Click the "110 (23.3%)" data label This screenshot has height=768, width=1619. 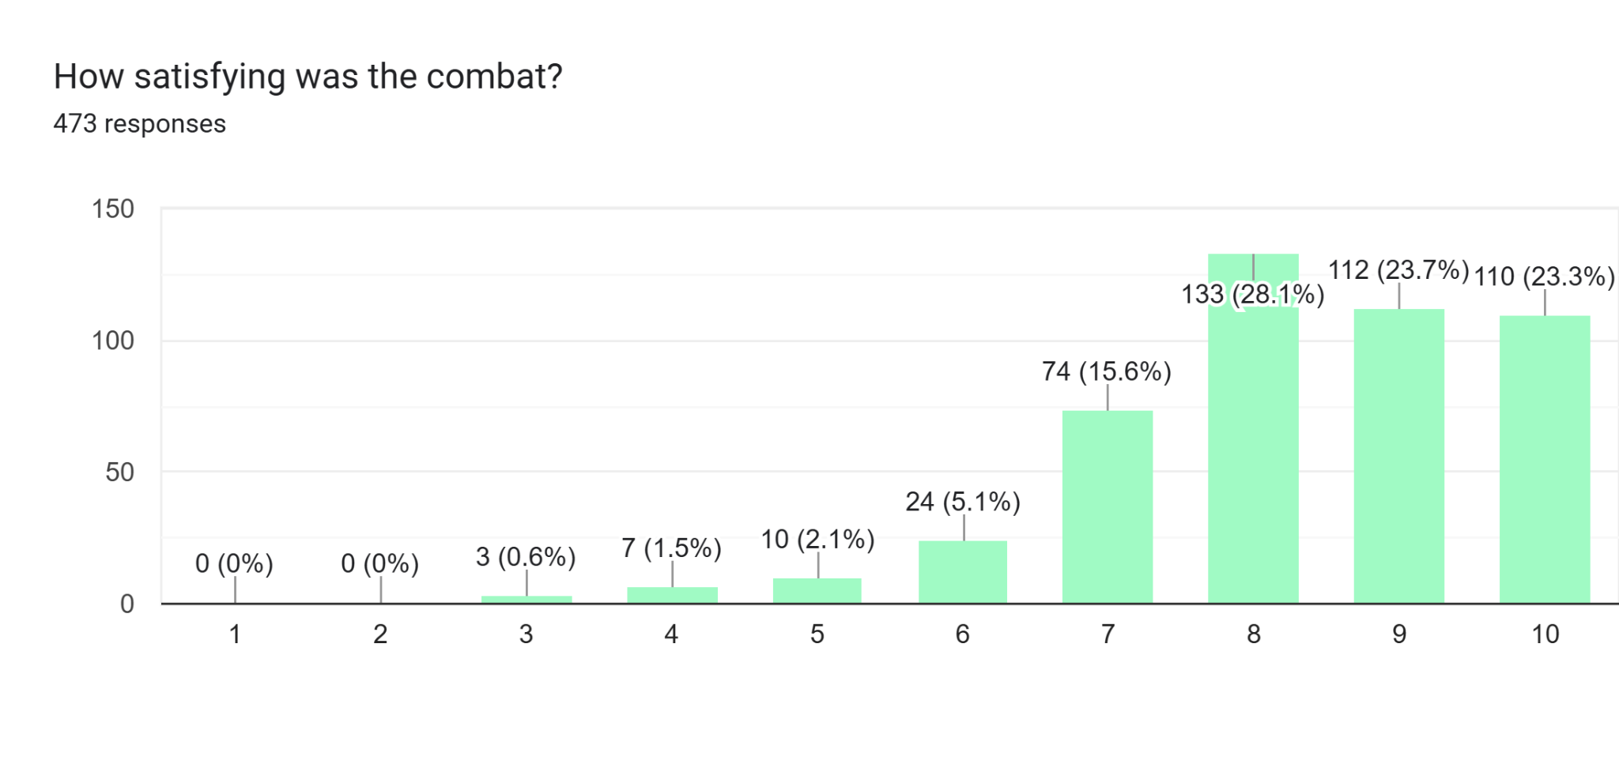[1544, 277]
